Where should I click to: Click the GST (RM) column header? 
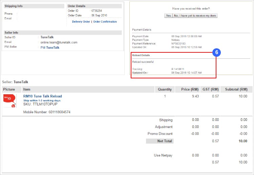pos(211,90)
